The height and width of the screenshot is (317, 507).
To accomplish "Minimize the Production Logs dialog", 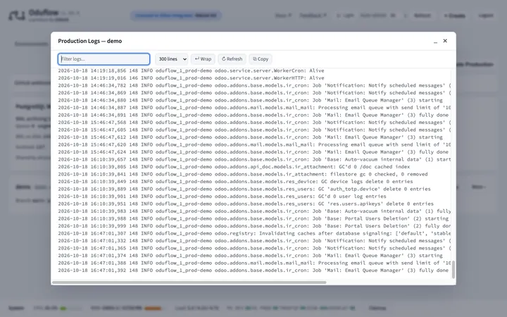I will [435, 41].
